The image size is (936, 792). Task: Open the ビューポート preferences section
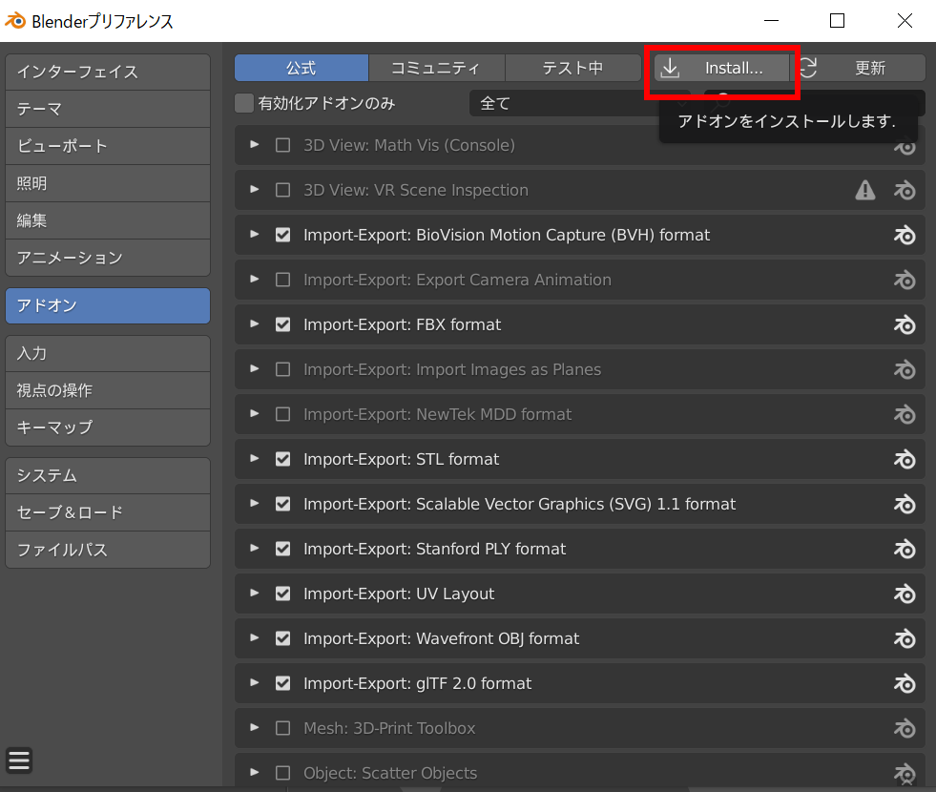108,146
